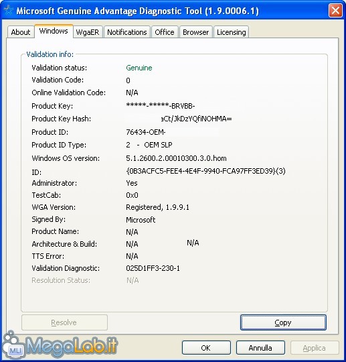
Task: Click the TestCab 0x0 value
Action: [x=132, y=195]
